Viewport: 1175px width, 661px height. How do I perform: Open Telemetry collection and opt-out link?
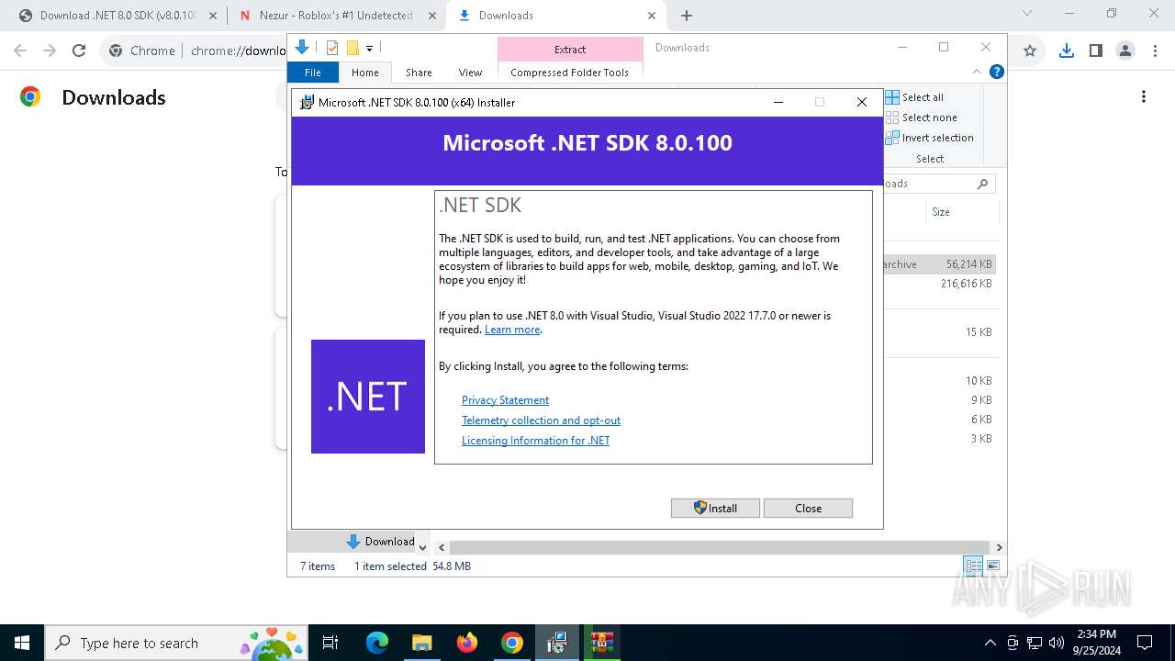541,420
